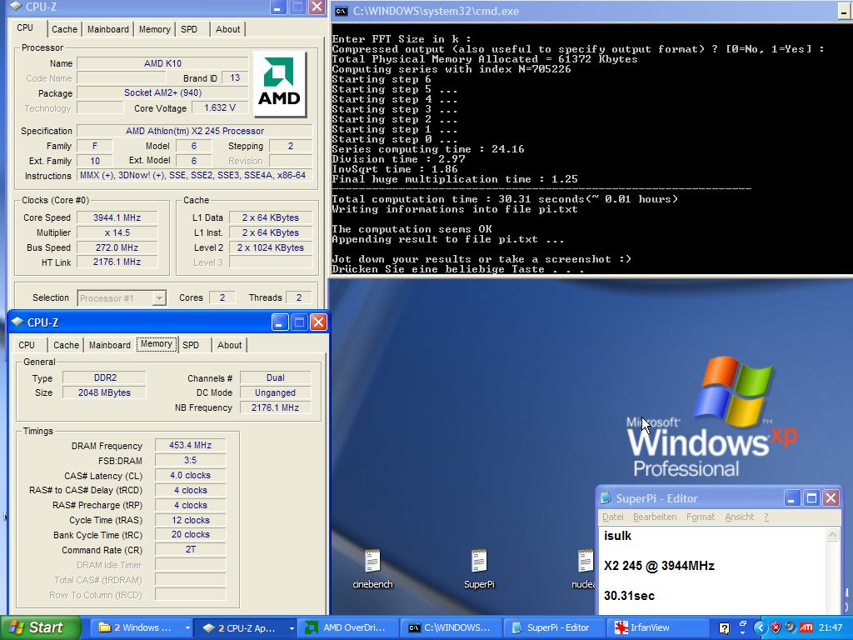This screenshot has height=640, width=853.
Task: Click the language bar restore icon
Action: coord(742,622)
